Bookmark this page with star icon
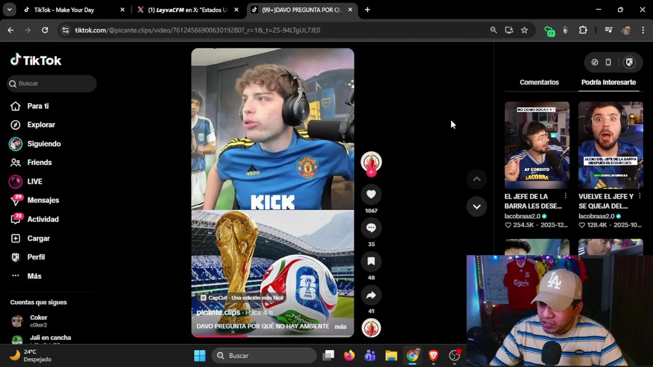The width and height of the screenshot is (653, 367). pos(524,30)
